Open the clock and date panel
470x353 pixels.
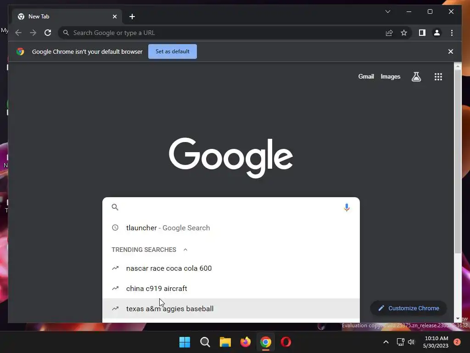(436, 342)
